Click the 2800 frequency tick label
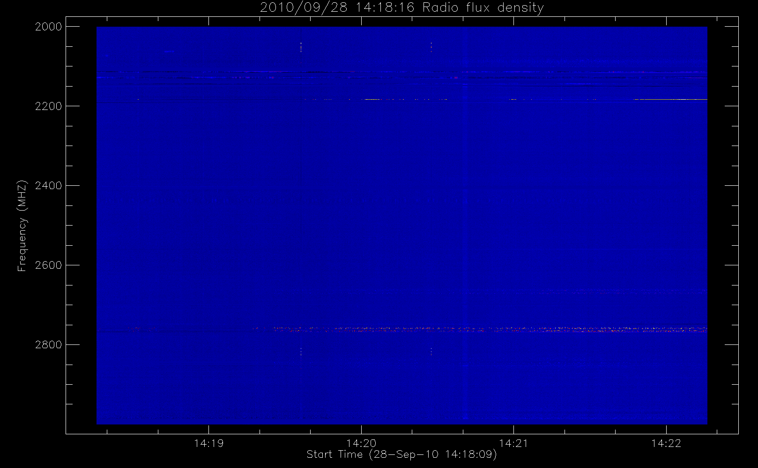This screenshot has height=468, width=758. coord(49,345)
